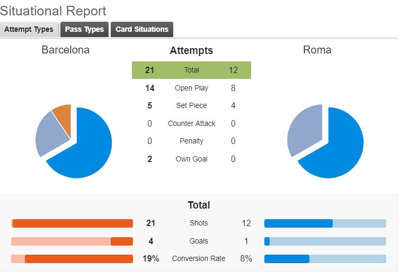Screen dimensions: 400x279
Task: Click the Counter Attack row label
Action: tap(191, 123)
